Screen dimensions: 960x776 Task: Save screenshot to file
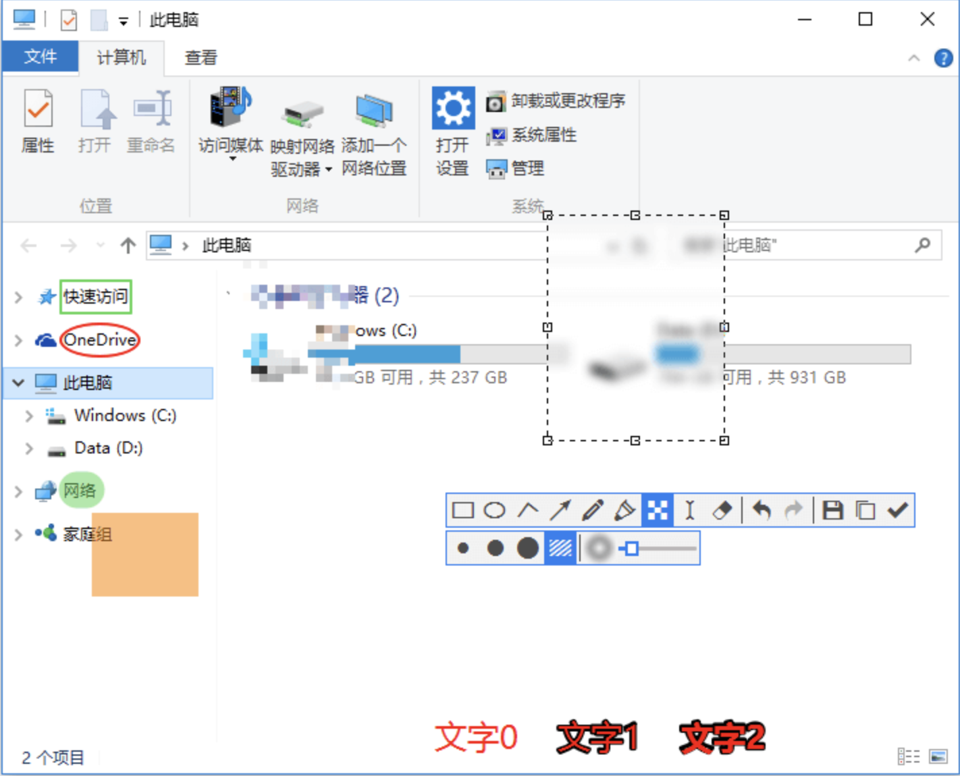[x=833, y=510]
